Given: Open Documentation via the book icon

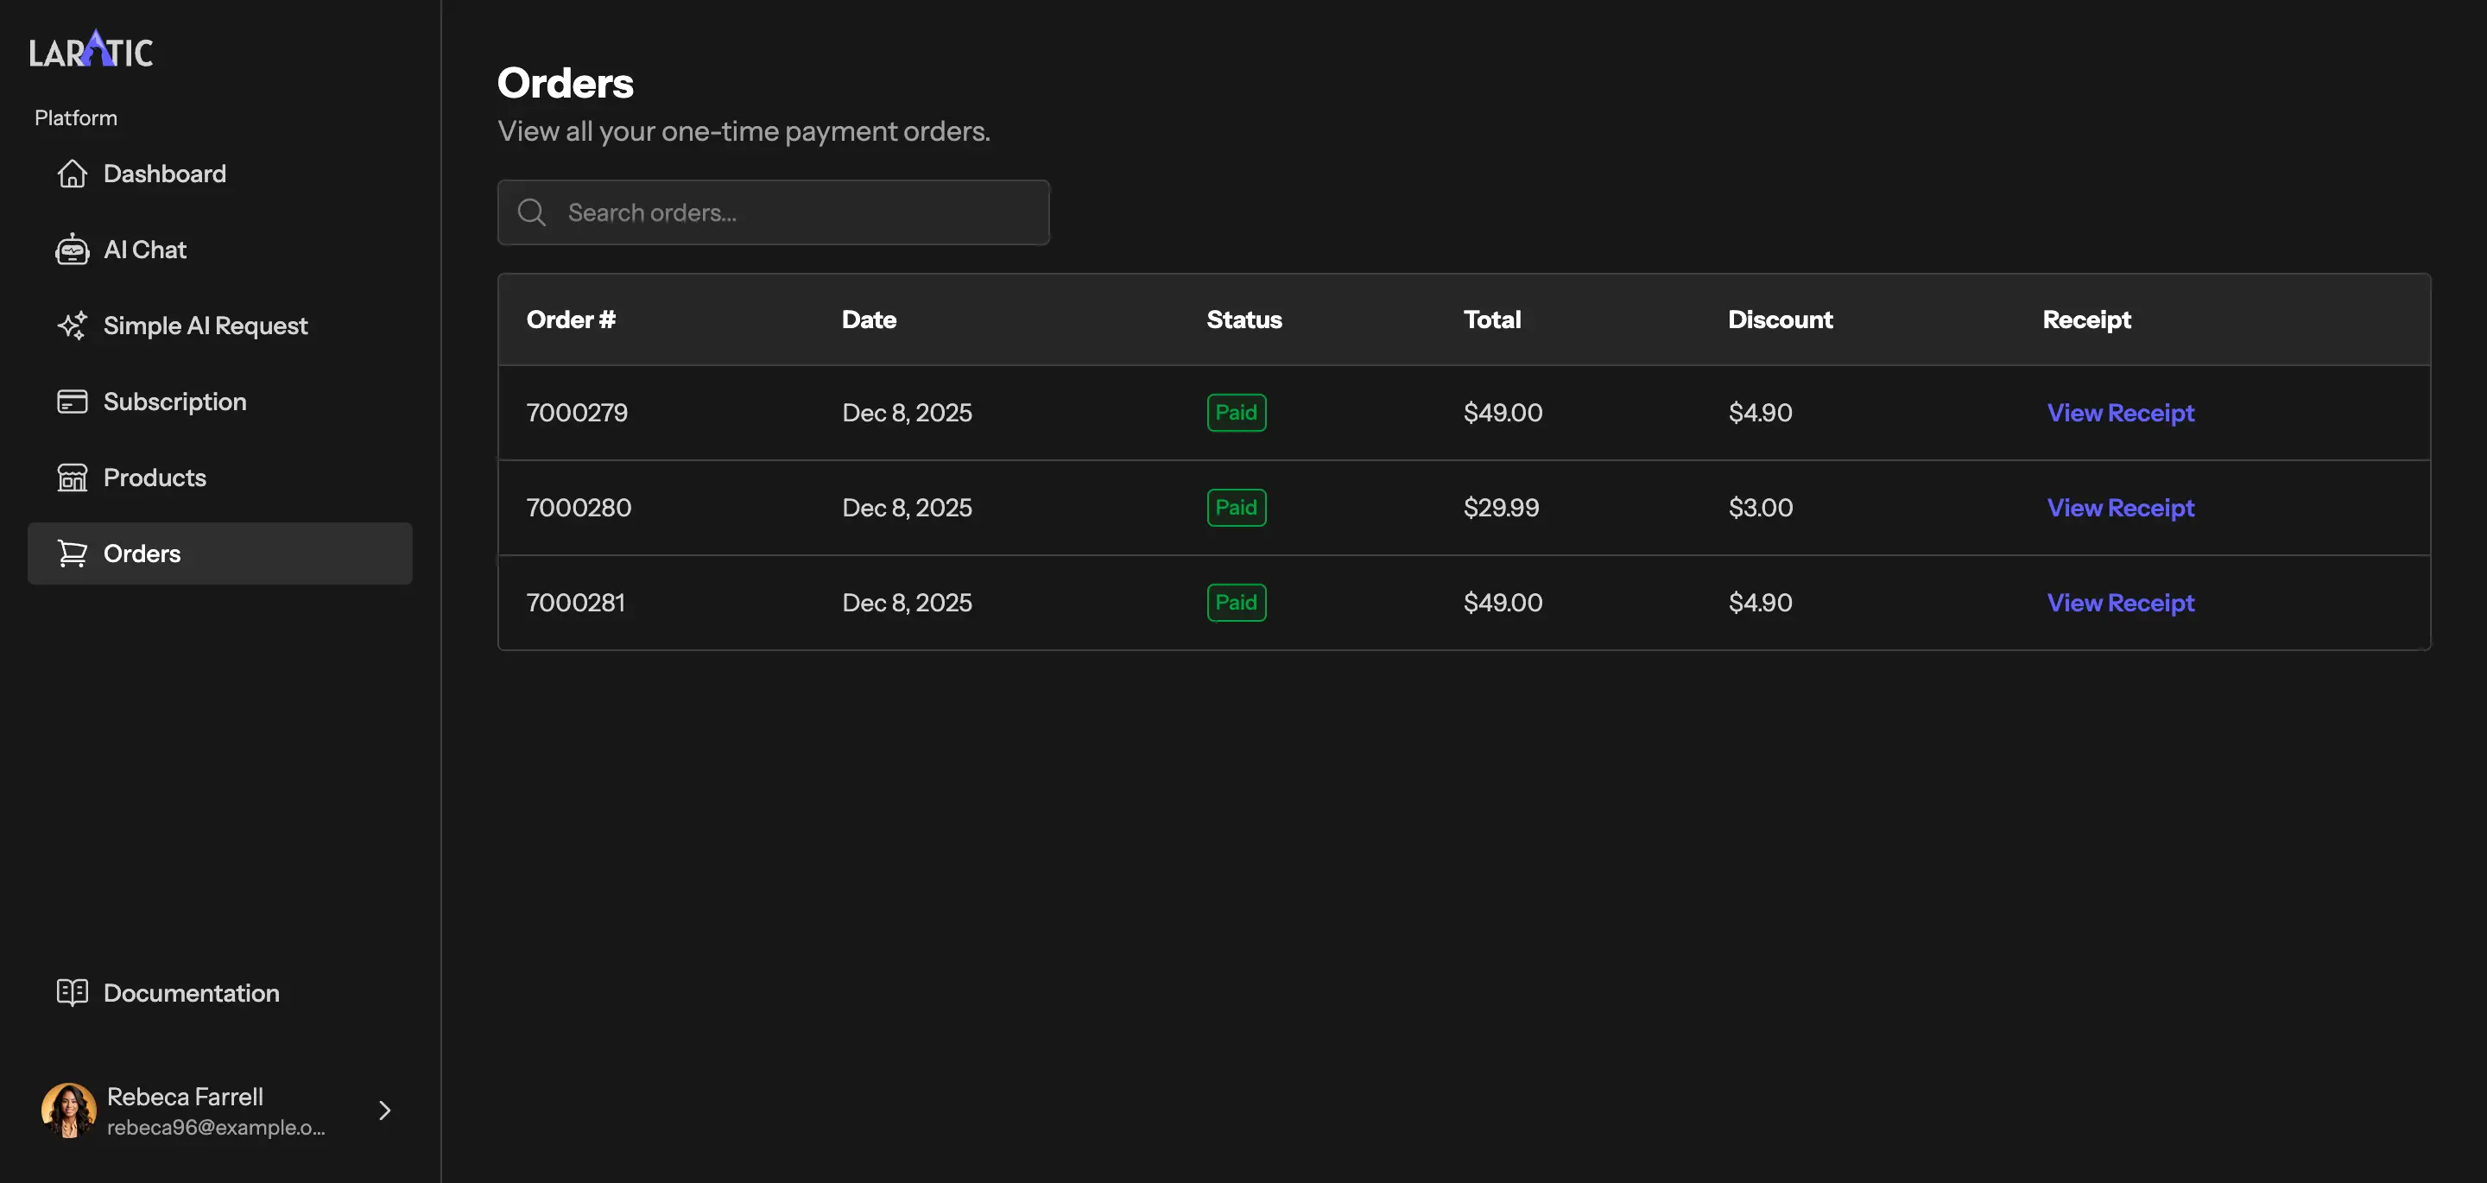Looking at the screenshot, I should pos(72,993).
